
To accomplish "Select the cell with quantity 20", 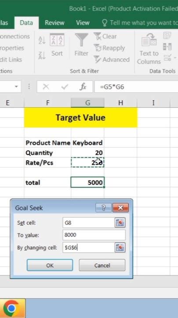I will tap(87, 153).
